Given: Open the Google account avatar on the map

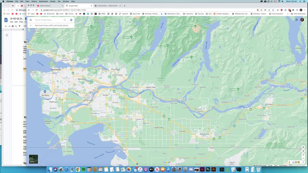Looking at the screenshot, I should click(x=302, y=20).
